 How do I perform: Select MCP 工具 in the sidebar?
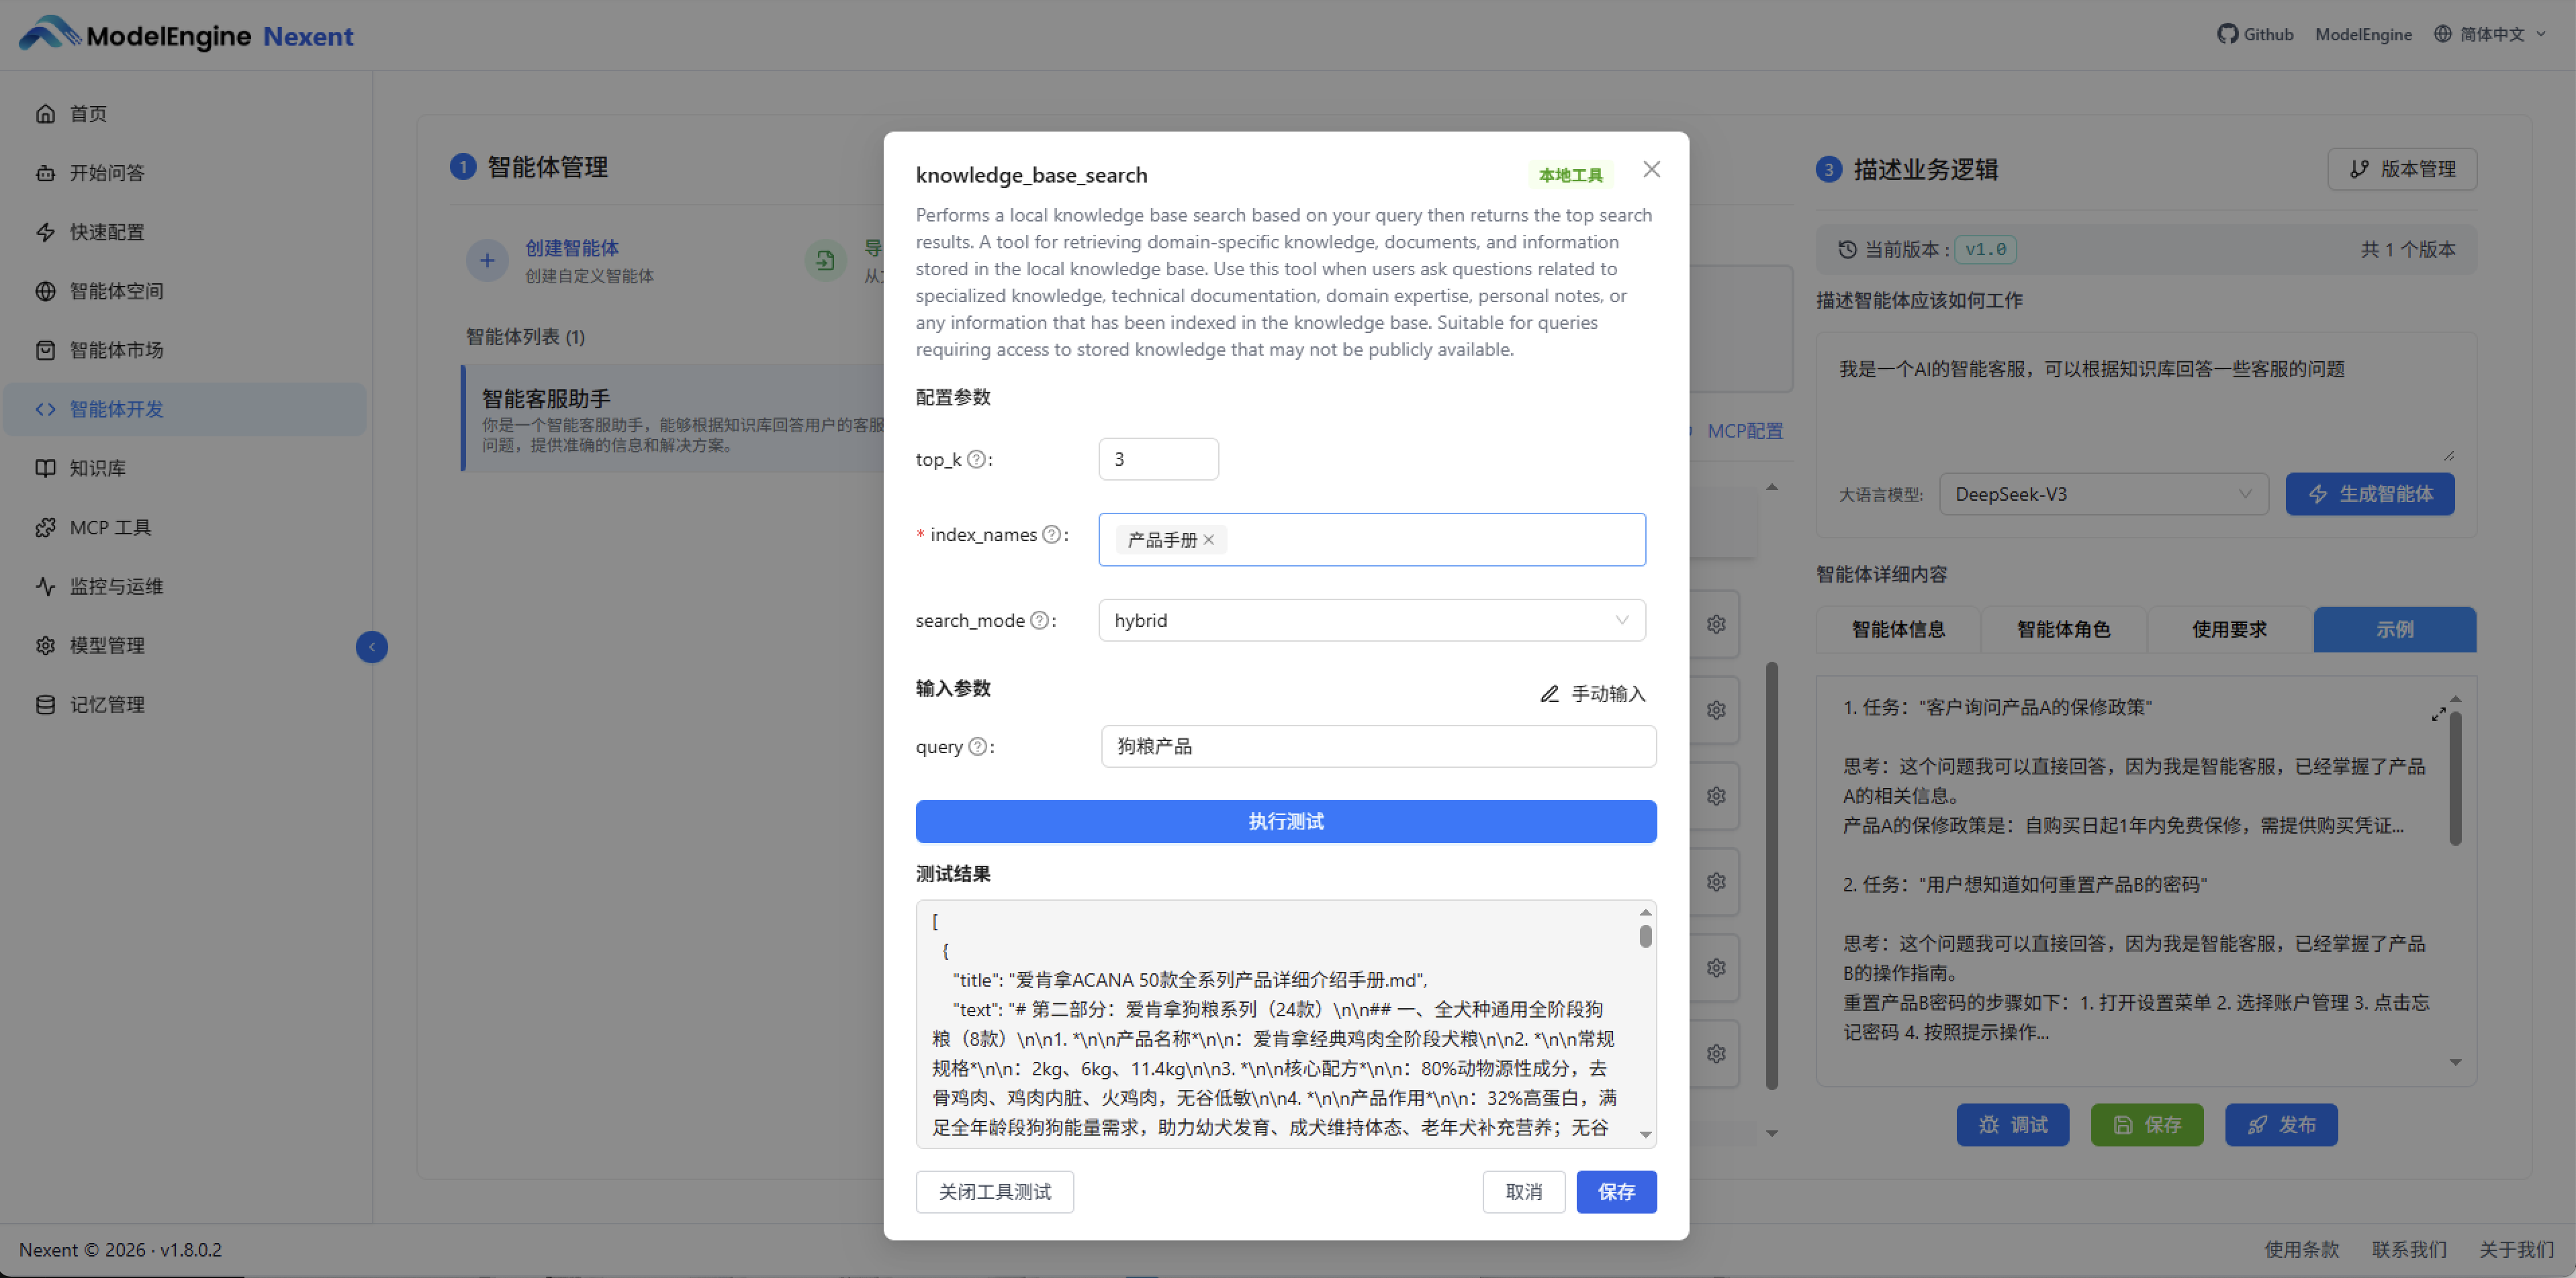[111, 527]
